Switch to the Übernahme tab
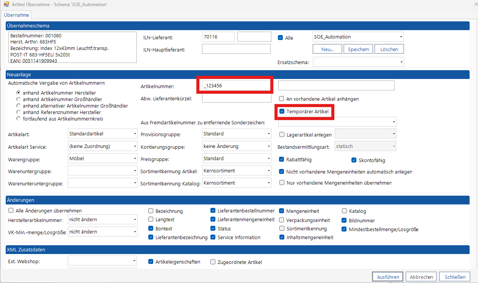This screenshot has height=283, width=478. point(16,15)
